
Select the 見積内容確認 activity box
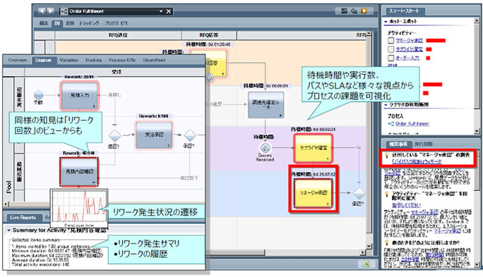click(x=80, y=172)
